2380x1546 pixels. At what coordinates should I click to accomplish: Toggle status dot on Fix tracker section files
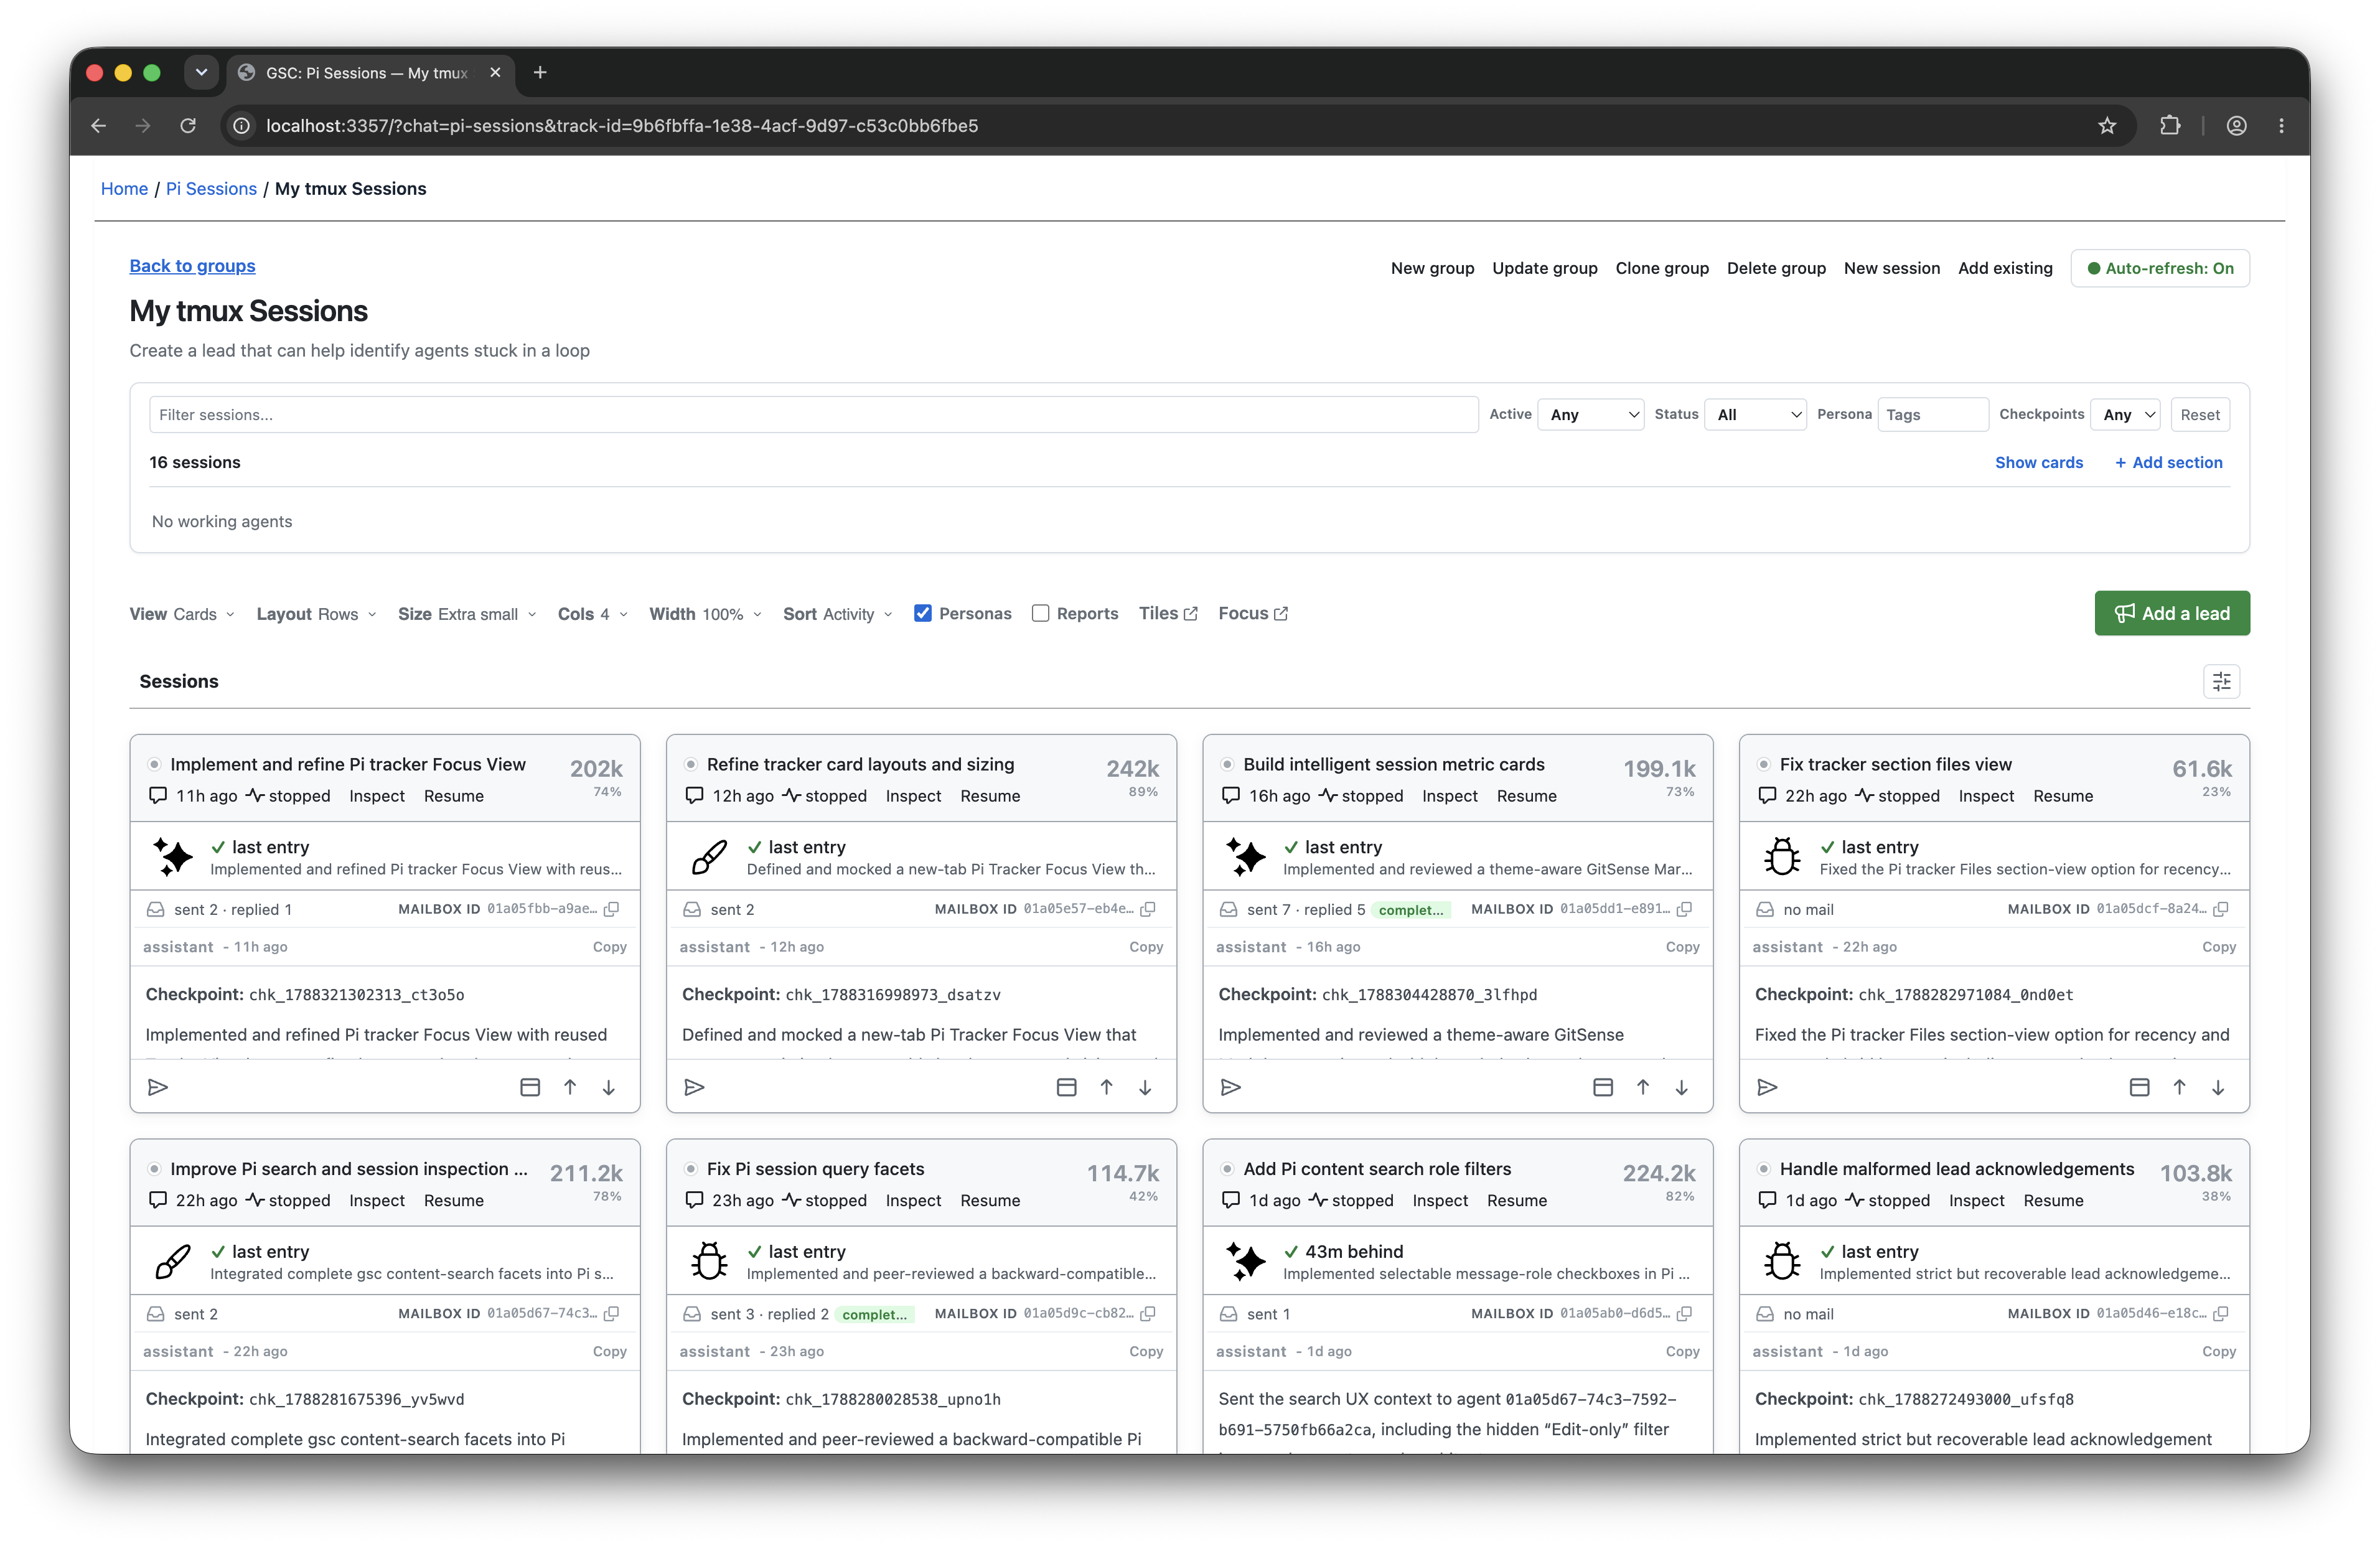[1763, 764]
